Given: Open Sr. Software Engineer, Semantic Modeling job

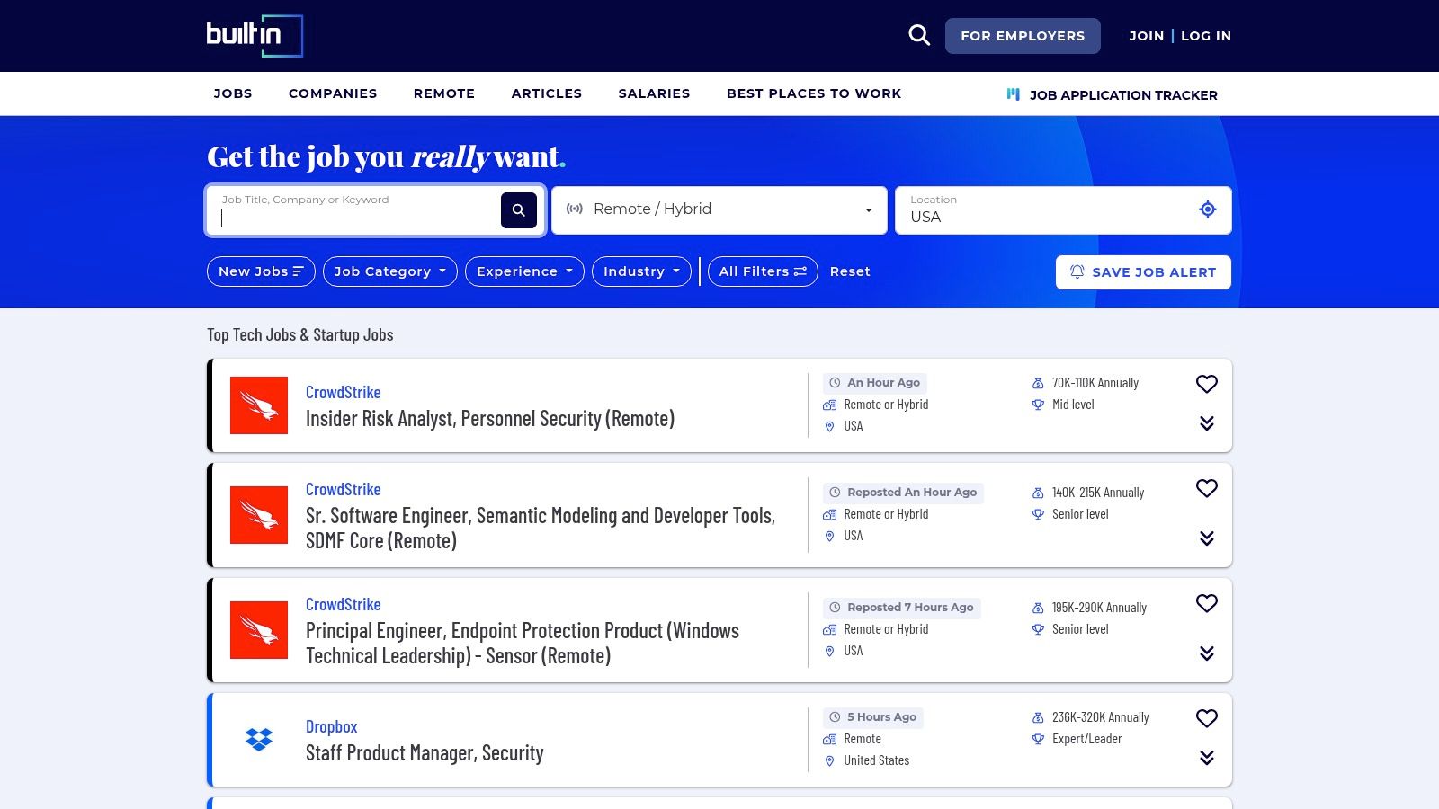Looking at the screenshot, I should (541, 529).
